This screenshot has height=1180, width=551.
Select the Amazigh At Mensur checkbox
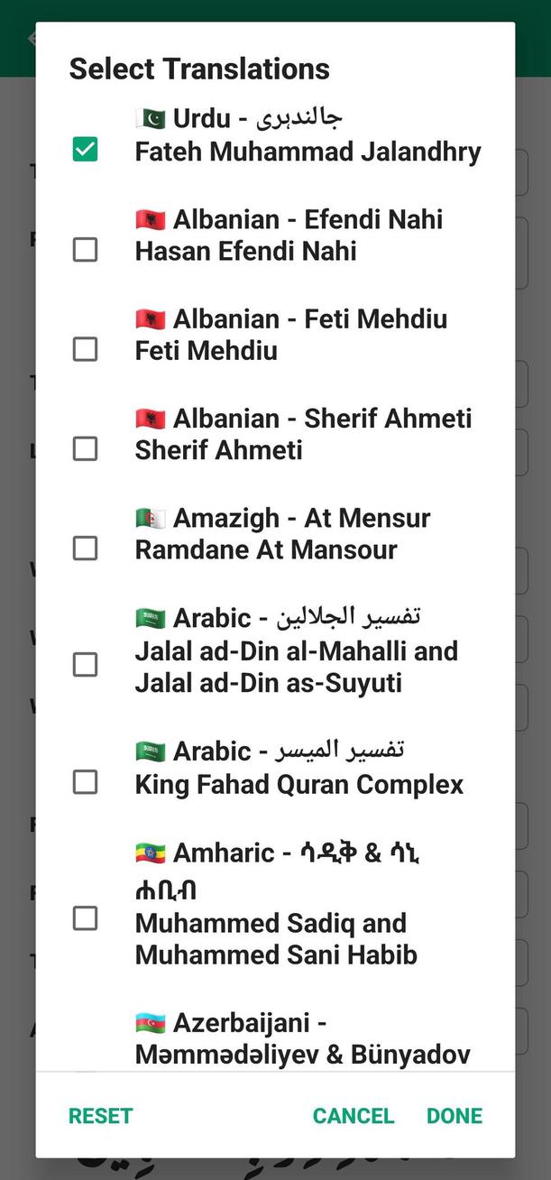pyautogui.click(x=85, y=548)
